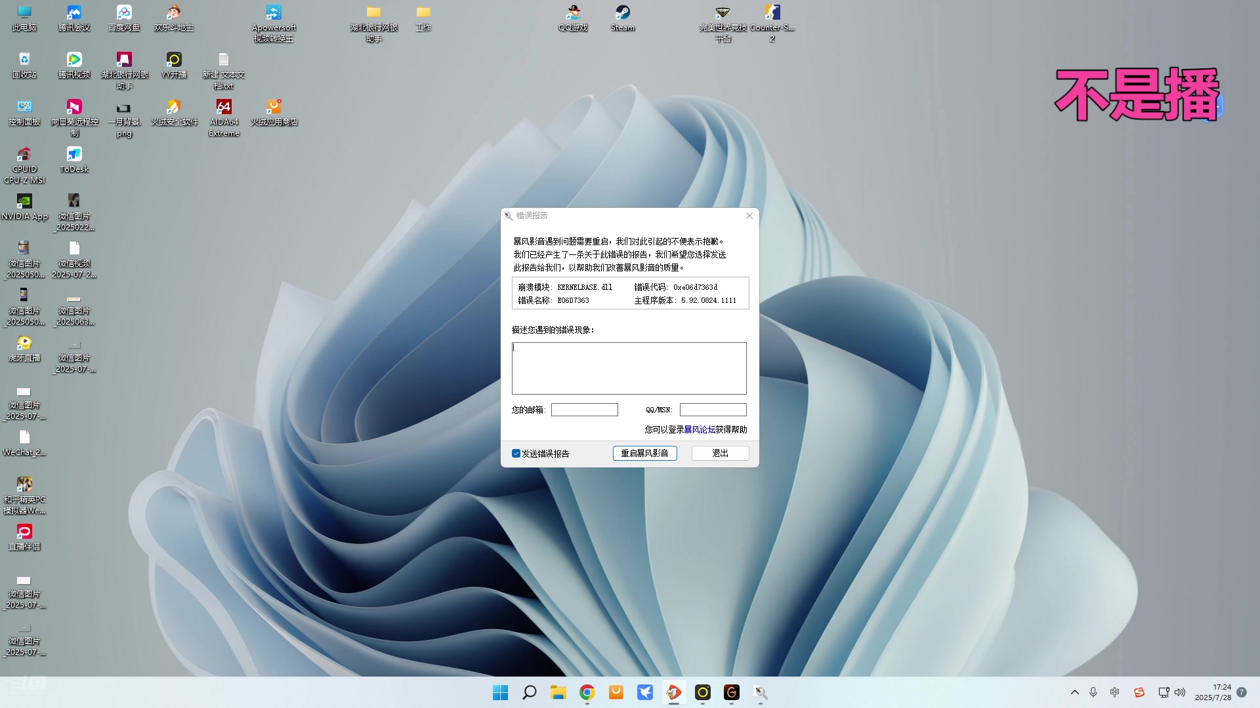Open 腾讯视频 desktop shortcut
This screenshot has height=708, width=1260.
74,66
